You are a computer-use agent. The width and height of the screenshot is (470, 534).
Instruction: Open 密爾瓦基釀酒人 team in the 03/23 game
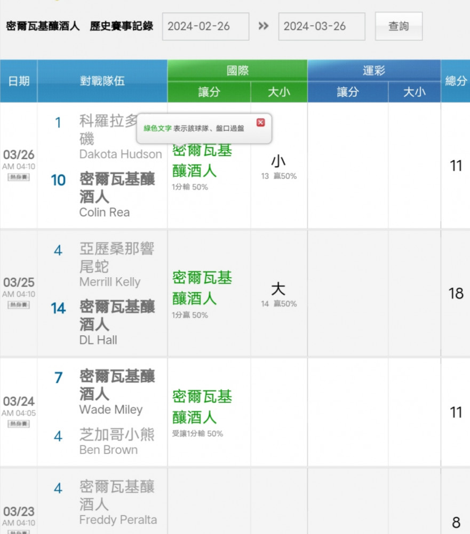[117, 496]
